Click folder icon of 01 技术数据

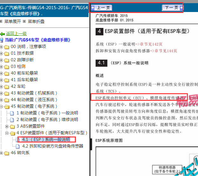tap(7, 54)
